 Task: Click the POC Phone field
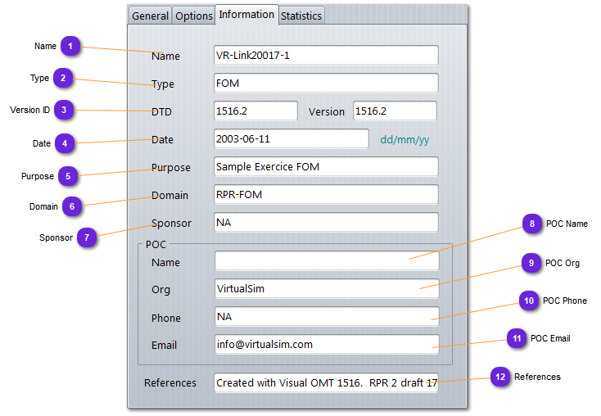[326, 317]
